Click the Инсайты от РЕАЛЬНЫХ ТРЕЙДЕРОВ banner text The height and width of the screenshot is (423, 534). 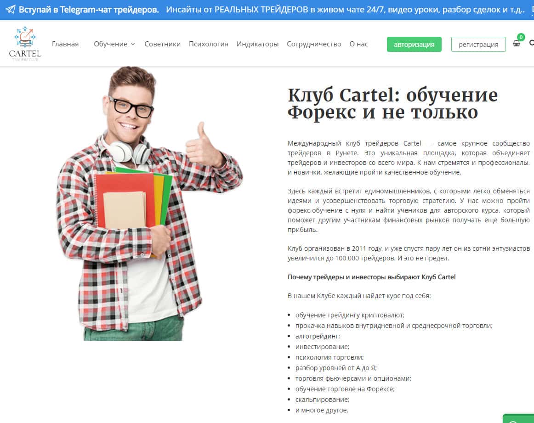345,10
